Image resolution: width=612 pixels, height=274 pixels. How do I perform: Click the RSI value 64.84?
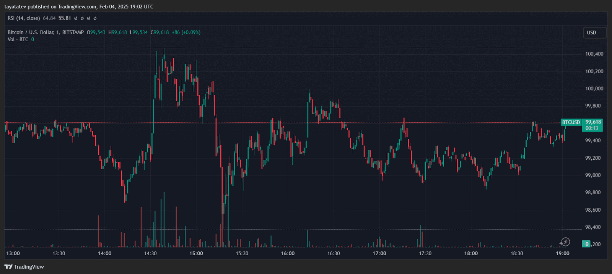(x=49, y=18)
